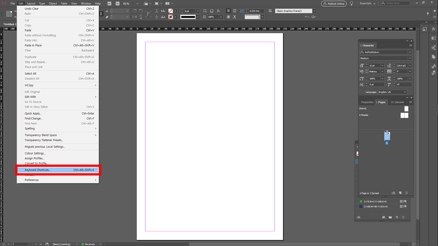438x246 pixels.
Task: Open the KoPubDotum font family dropdown
Action: 410,52
